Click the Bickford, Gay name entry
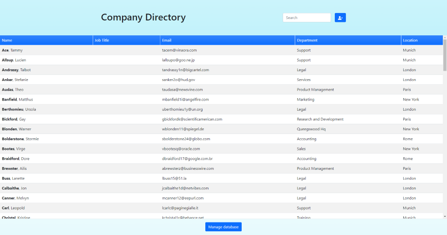The image size is (447, 235). (14, 119)
